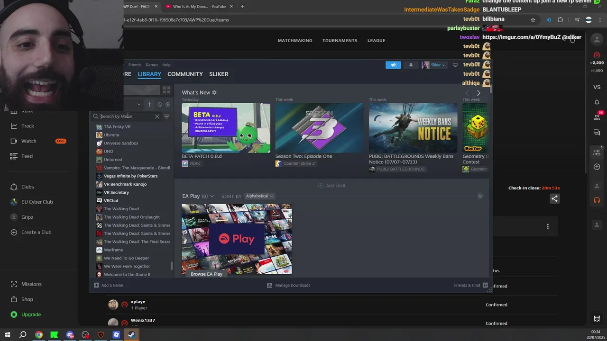Expand EA Play shelf options chevron

(480, 196)
